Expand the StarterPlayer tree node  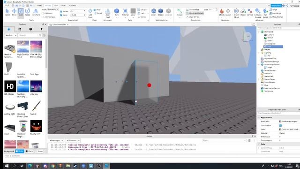pyautogui.click(x=259, y=79)
